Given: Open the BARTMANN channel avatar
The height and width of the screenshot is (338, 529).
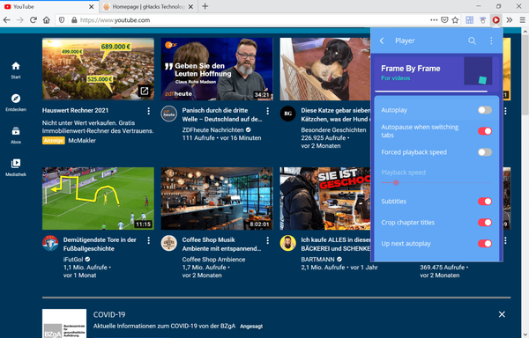Looking at the screenshot, I should (287, 244).
